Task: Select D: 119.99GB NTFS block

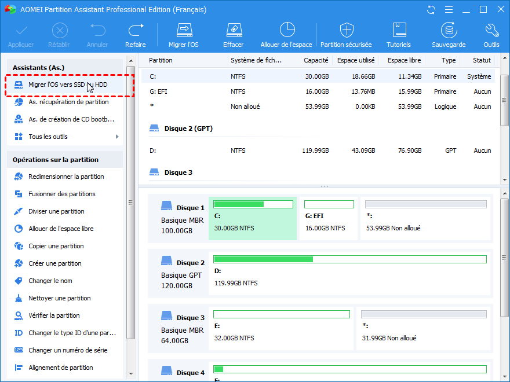Action: tap(349, 274)
